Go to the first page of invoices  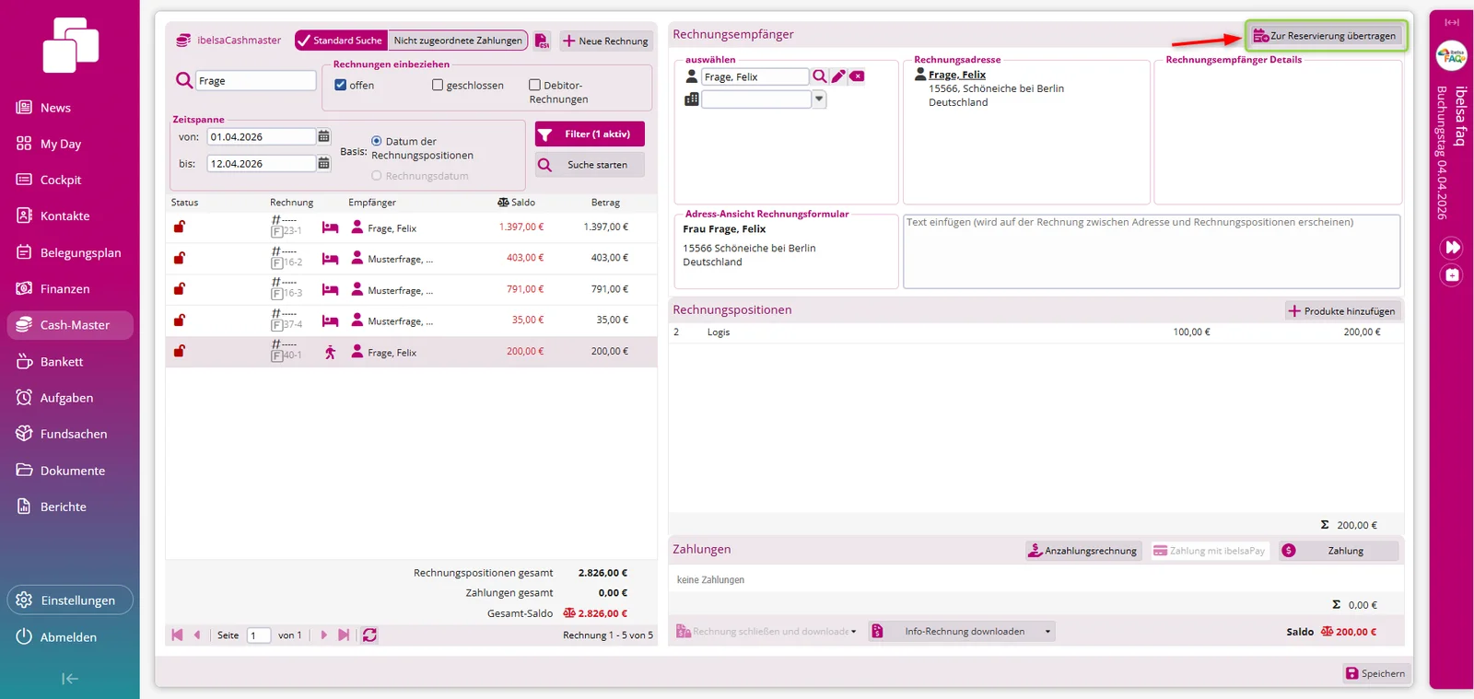pos(177,635)
